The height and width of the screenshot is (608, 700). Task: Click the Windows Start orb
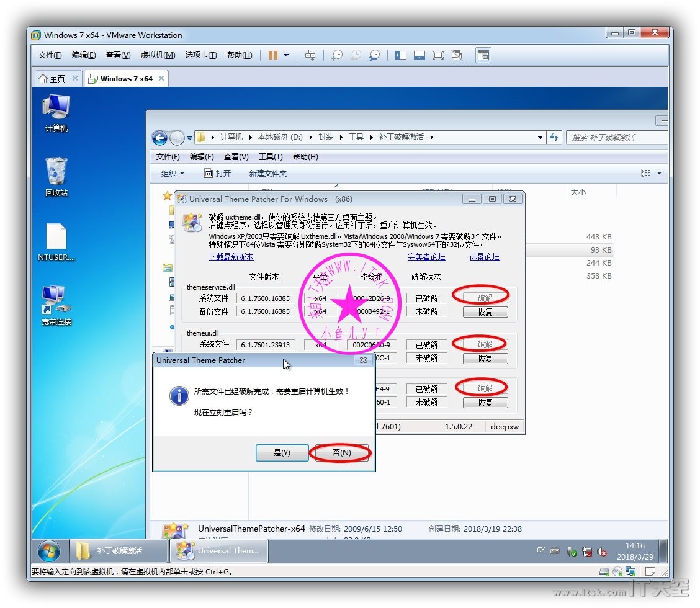(x=49, y=551)
